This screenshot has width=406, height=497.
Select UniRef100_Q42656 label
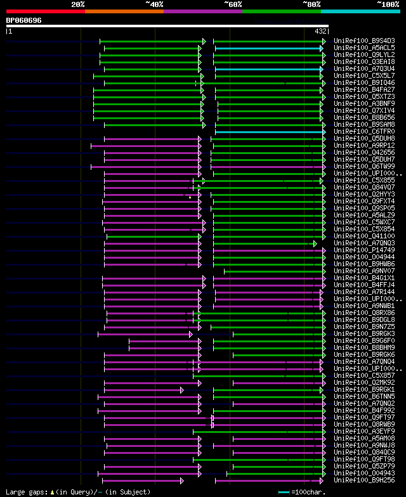[x=364, y=152]
